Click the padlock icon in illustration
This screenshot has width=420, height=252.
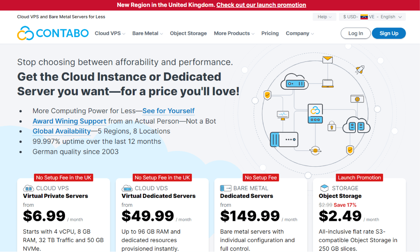coord(332,126)
